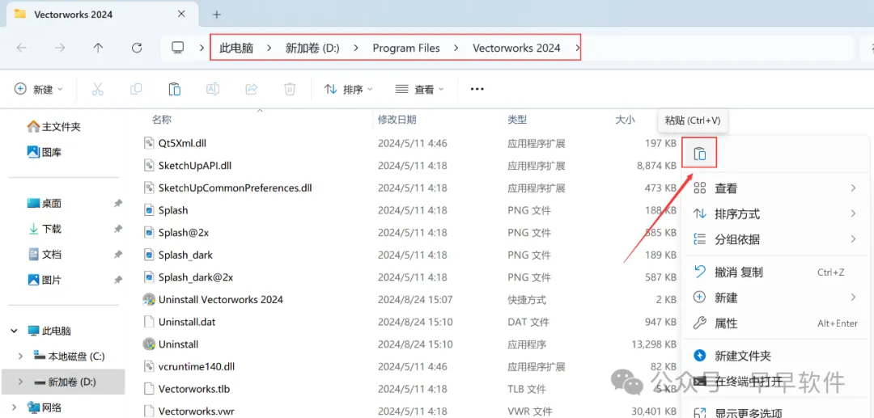Click the Share toolbar icon
The width and height of the screenshot is (874, 418).
pyautogui.click(x=252, y=89)
